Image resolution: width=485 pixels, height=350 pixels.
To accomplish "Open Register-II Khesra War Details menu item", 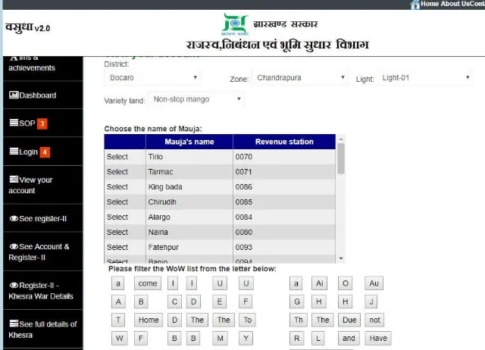I will (40, 290).
